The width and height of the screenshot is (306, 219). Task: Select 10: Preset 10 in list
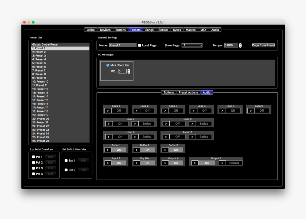(60, 82)
